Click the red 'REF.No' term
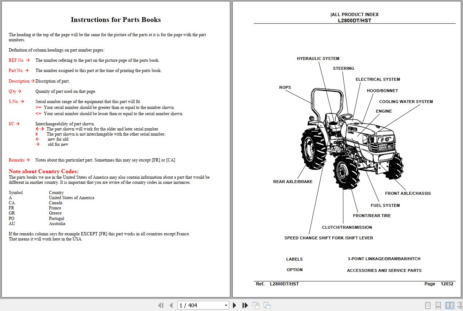Screen dimensions: 463x311 pyautogui.click(x=16, y=60)
